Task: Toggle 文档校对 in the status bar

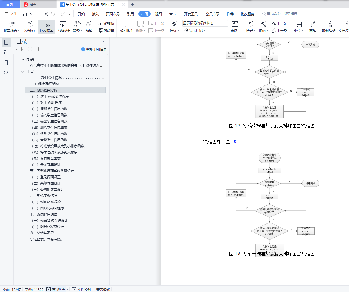Action: click(82, 289)
